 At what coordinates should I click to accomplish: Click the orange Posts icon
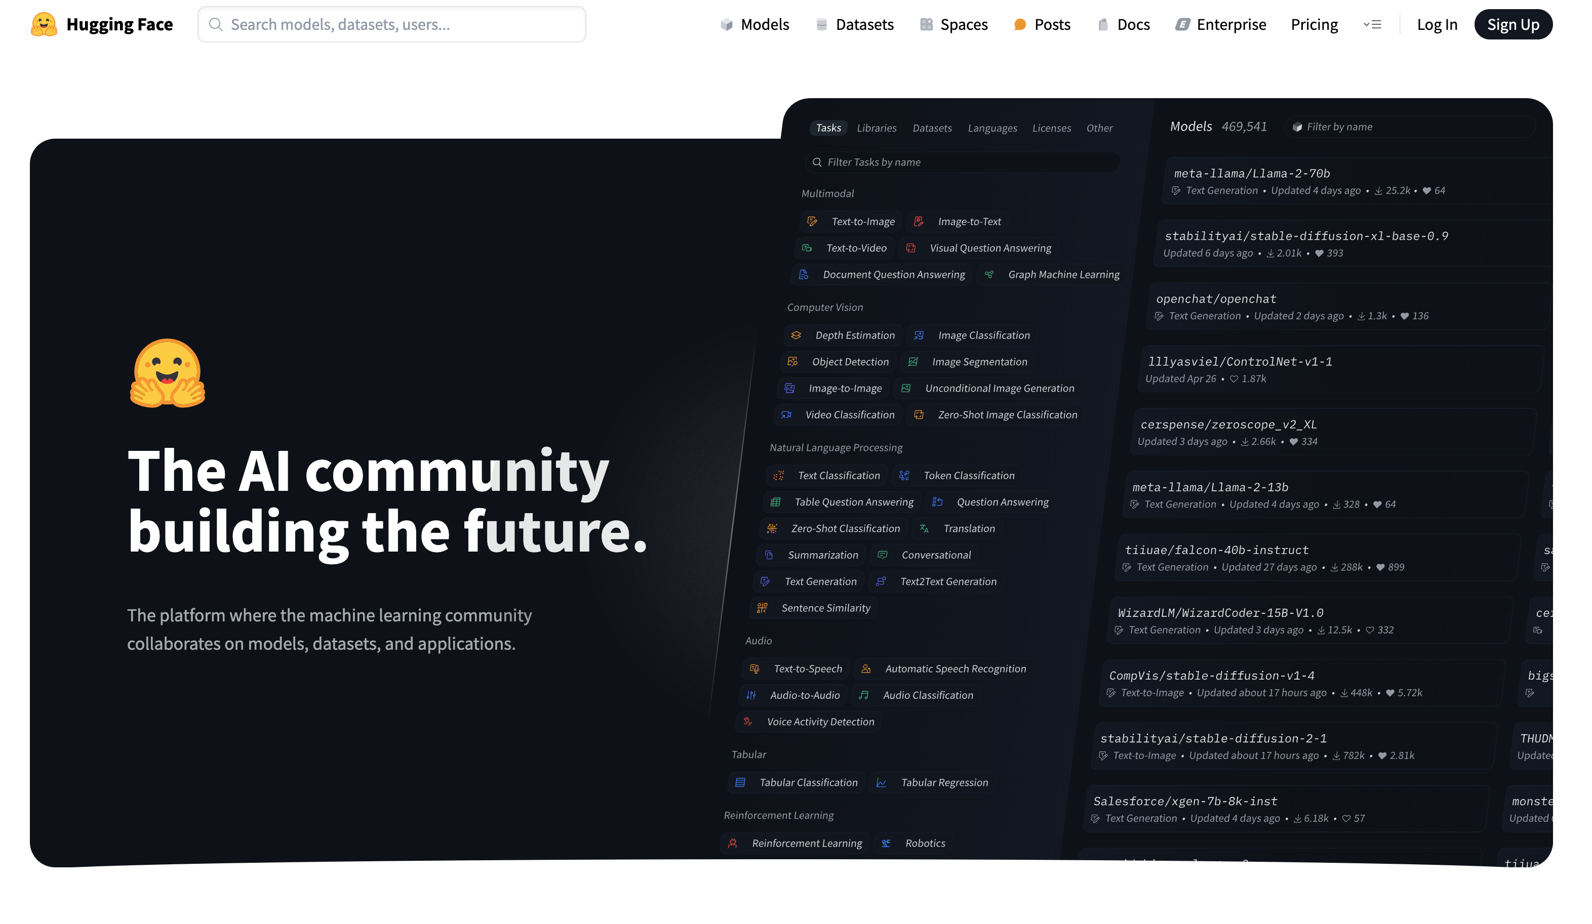1020,25
